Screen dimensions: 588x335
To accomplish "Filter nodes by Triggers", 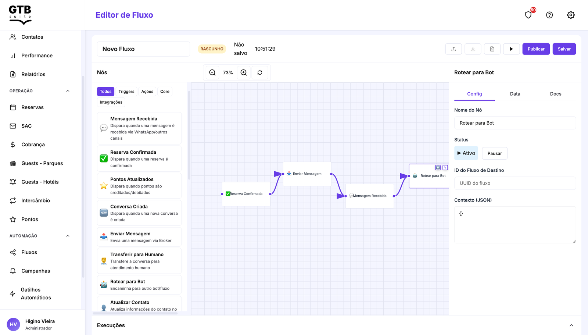I will click(126, 92).
